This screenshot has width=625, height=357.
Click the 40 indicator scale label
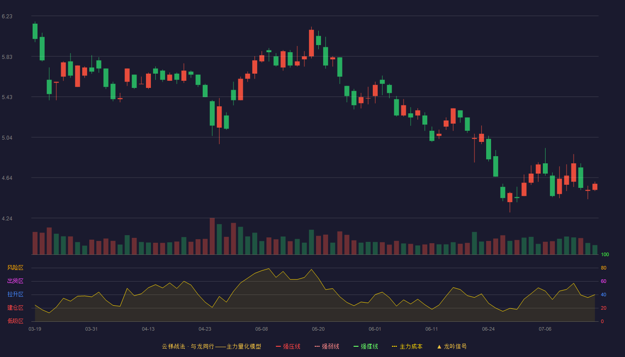pyautogui.click(x=604, y=295)
